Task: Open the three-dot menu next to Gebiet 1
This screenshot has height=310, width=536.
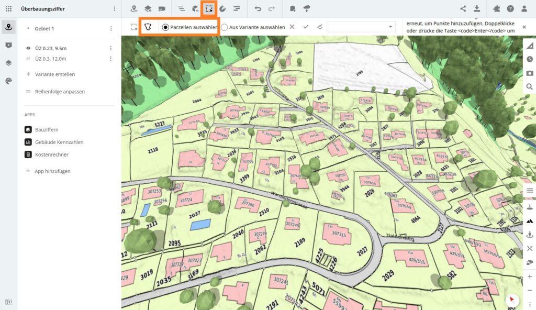Action: (110, 28)
